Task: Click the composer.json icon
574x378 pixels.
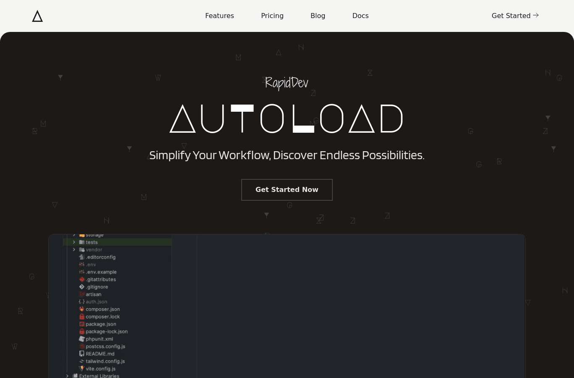Action: coord(82,309)
